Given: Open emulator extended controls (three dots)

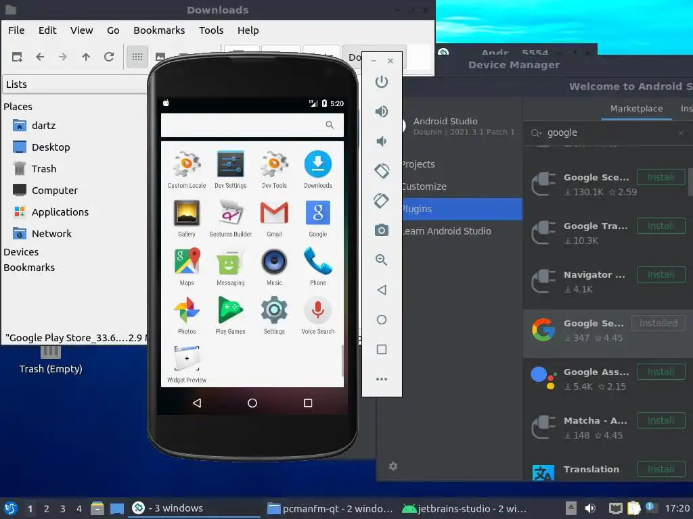Looking at the screenshot, I should [x=382, y=379].
